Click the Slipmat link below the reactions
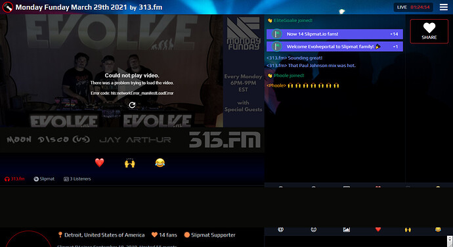 click(44, 179)
